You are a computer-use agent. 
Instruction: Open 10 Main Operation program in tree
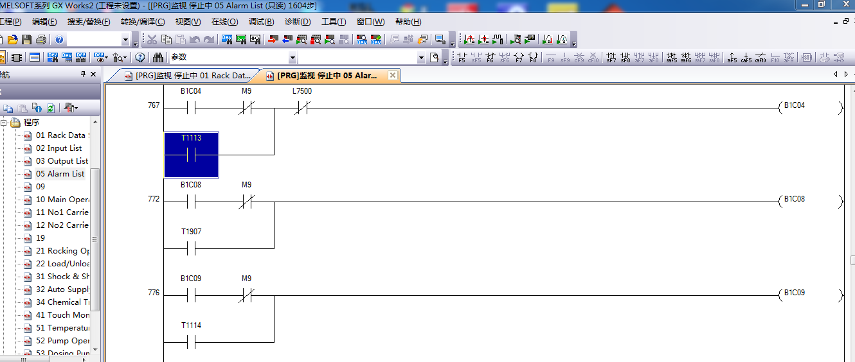tap(62, 200)
